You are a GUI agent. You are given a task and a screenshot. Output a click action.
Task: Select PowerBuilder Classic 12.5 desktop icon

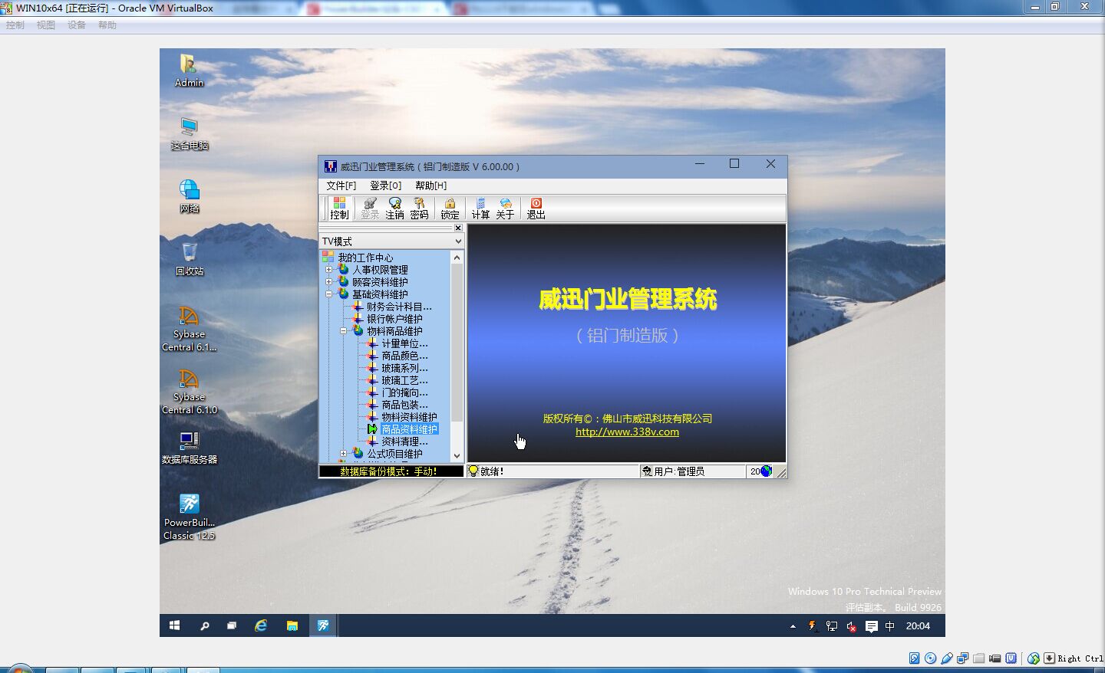coord(189,517)
